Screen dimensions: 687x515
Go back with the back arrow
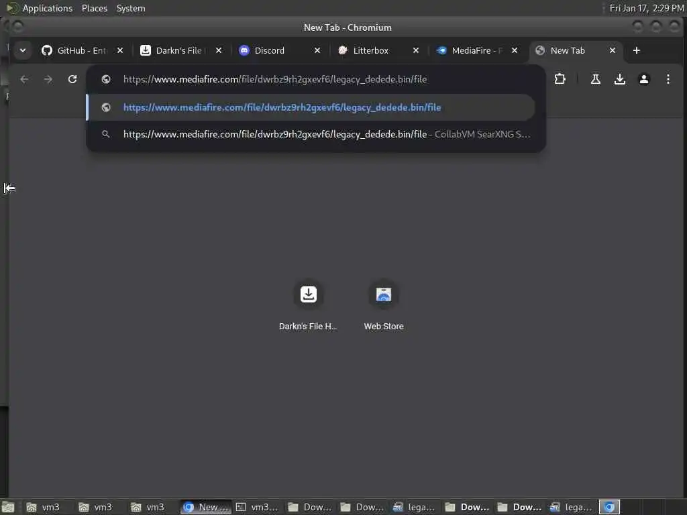coord(25,79)
